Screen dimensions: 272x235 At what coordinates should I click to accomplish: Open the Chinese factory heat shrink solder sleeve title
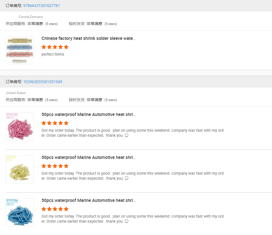(x=88, y=38)
